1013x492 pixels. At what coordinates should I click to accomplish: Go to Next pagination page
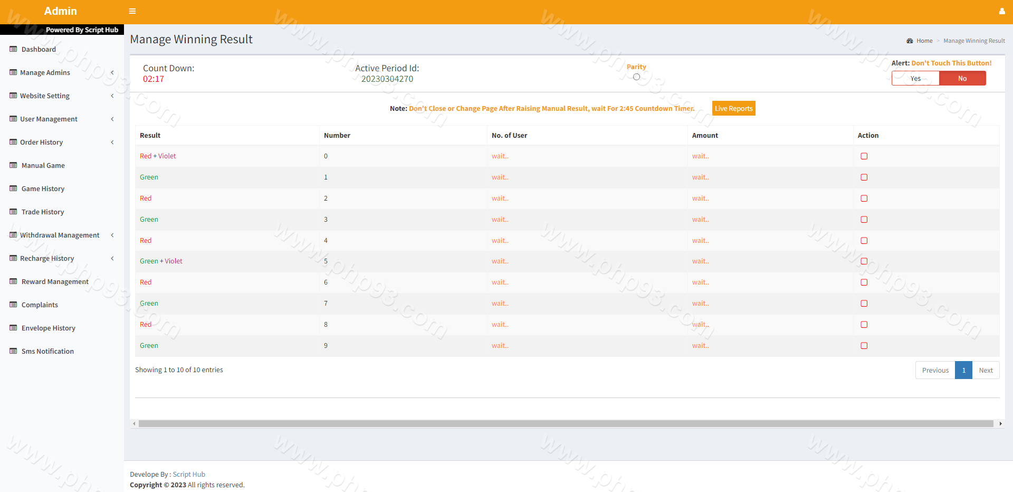985,370
